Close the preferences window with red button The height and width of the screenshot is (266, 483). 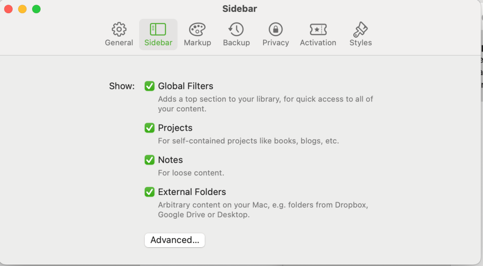coord(8,9)
